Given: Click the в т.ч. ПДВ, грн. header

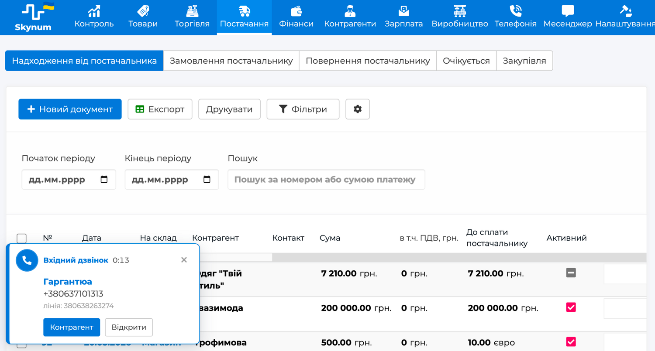Looking at the screenshot, I should (x=429, y=238).
